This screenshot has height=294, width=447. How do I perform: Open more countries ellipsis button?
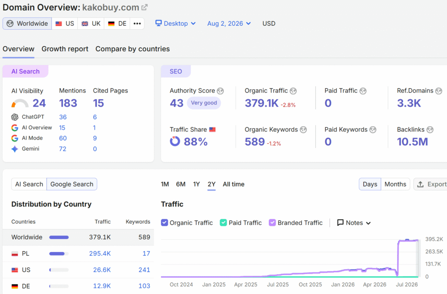tap(137, 24)
